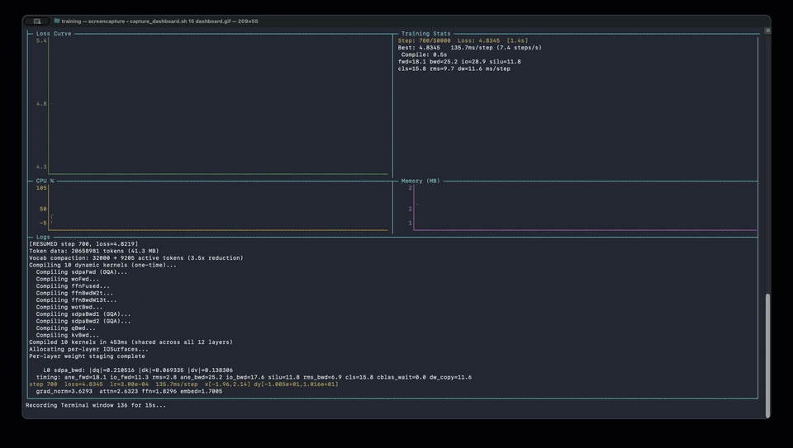Click the Logs panel title

coord(43,237)
